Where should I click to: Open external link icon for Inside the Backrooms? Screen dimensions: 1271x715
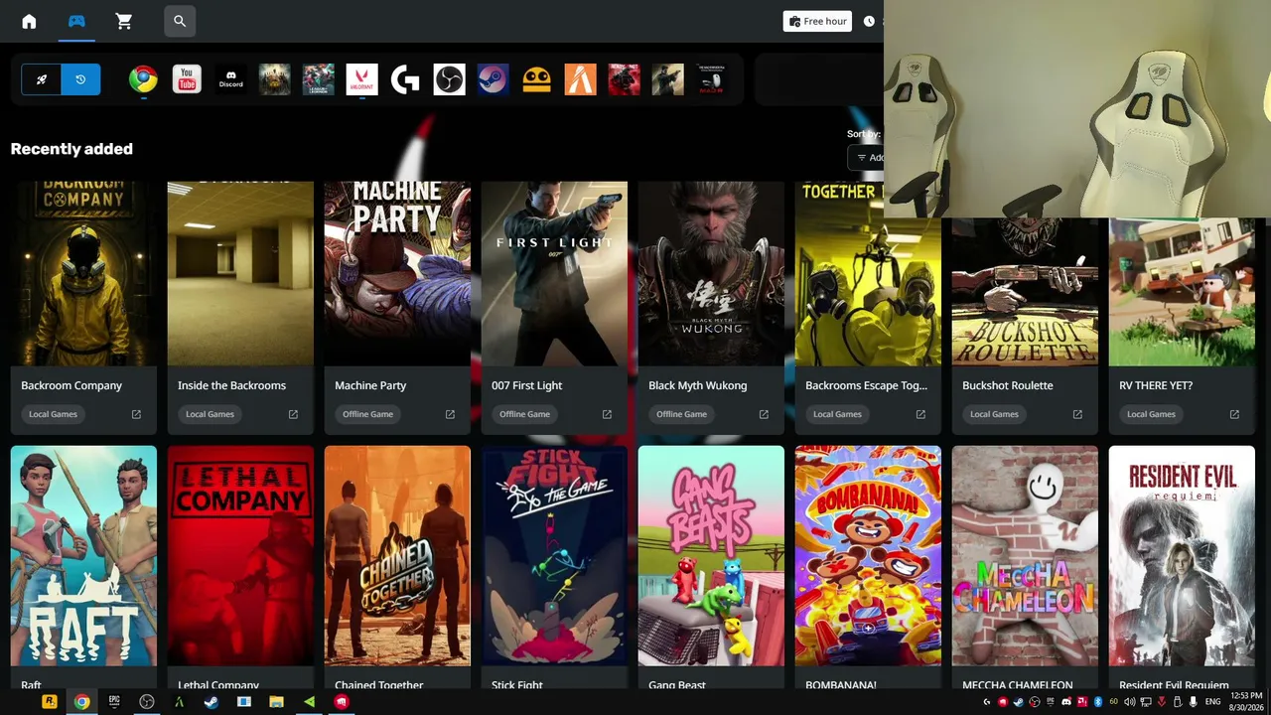click(x=293, y=414)
